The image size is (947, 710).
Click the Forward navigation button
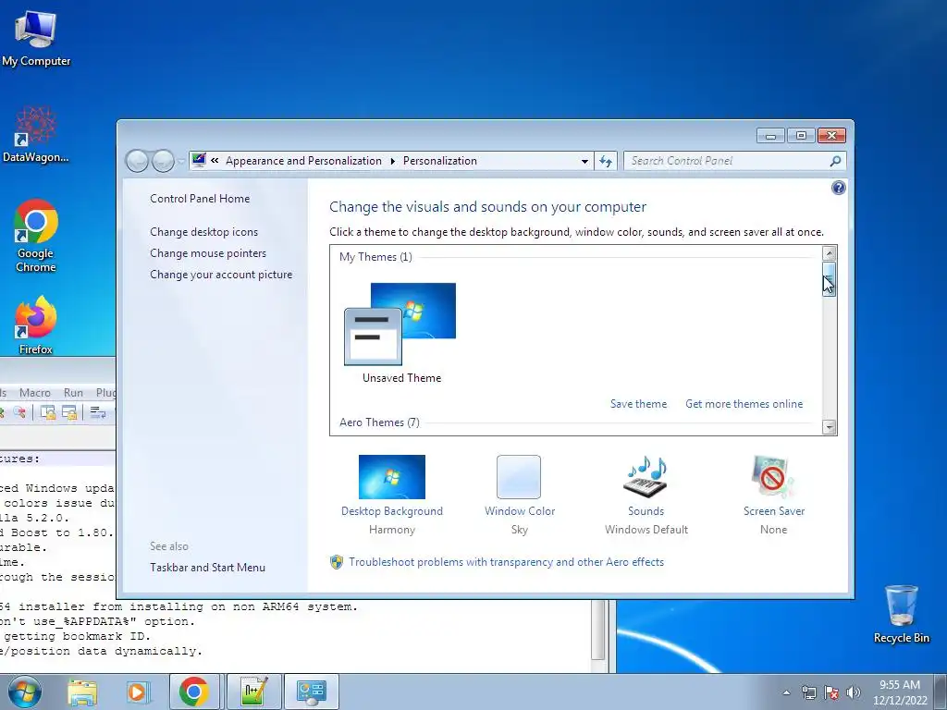click(x=163, y=161)
